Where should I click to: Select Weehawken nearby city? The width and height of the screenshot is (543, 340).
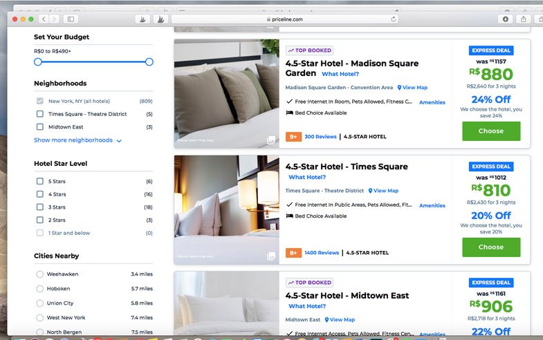click(40, 274)
